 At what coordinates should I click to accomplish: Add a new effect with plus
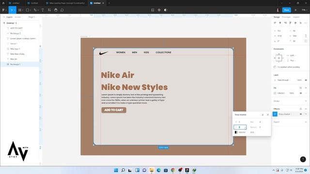point(306,109)
